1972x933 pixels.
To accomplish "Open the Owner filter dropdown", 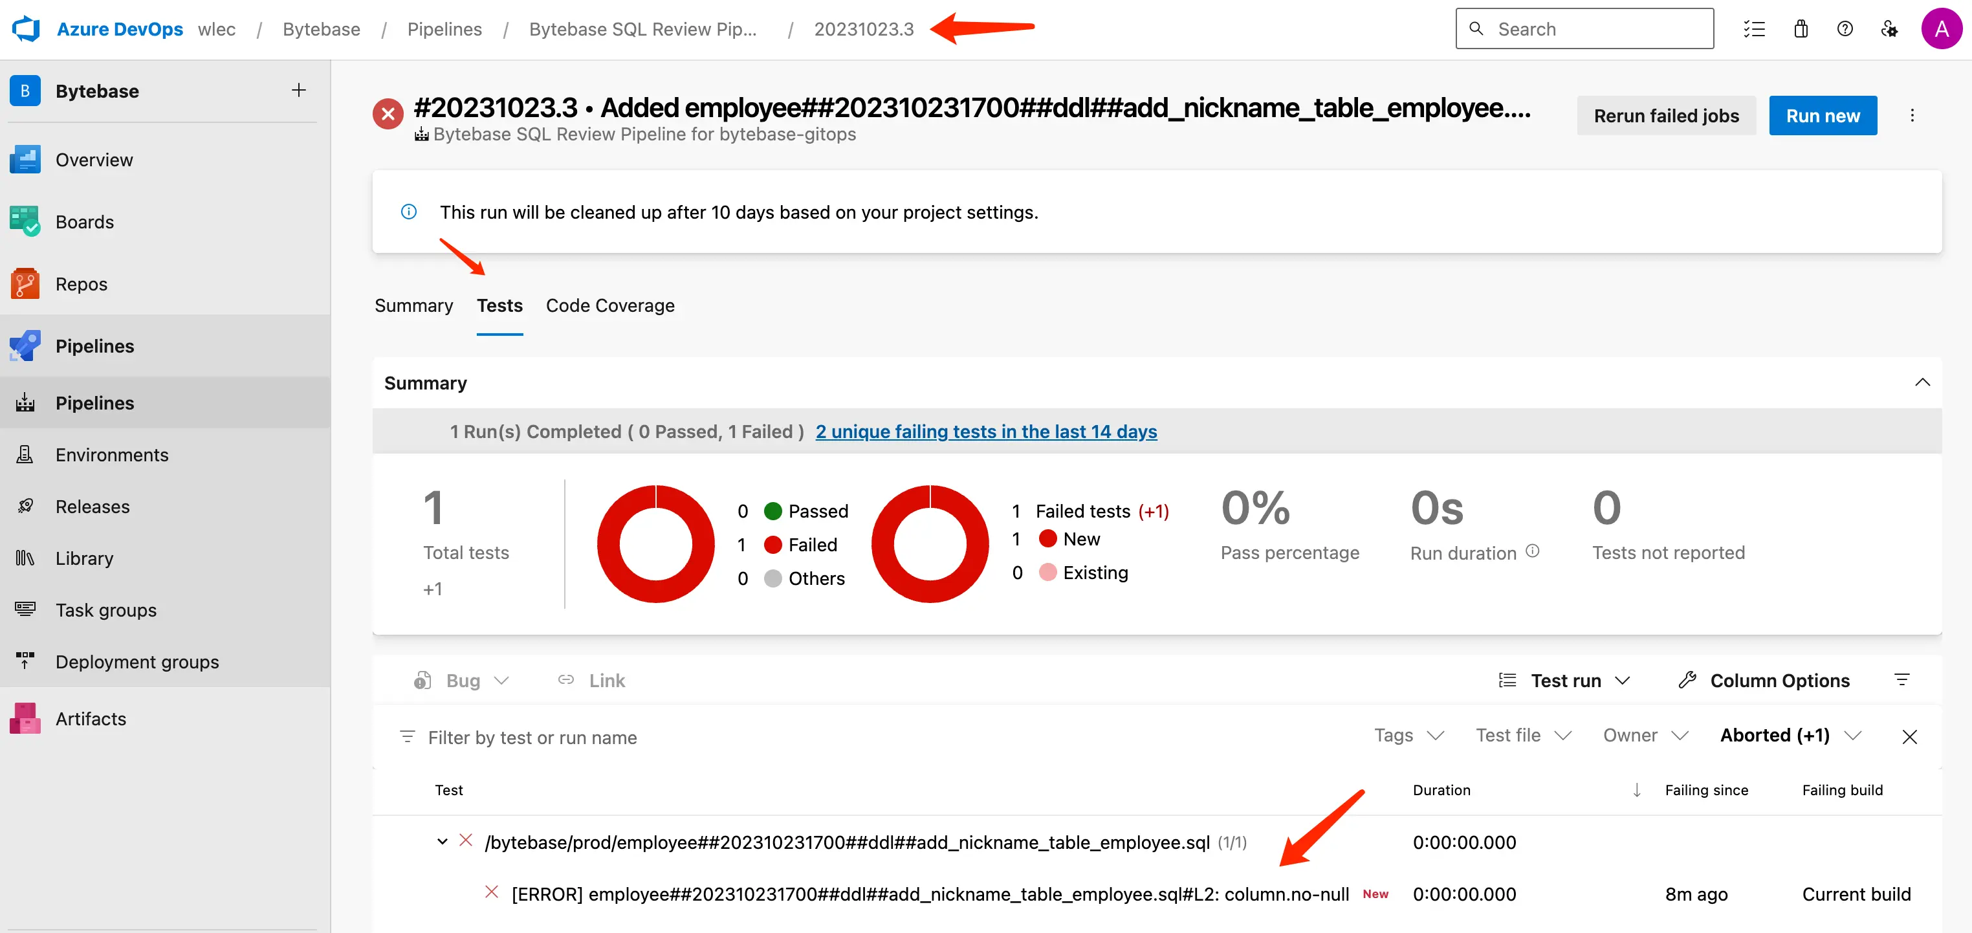I will pos(1646,736).
